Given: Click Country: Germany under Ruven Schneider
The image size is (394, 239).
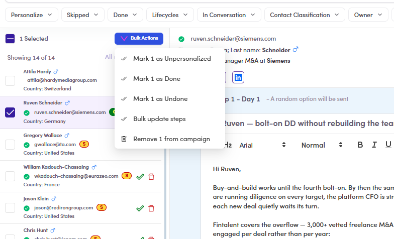Looking at the screenshot, I should pyautogui.click(x=44, y=122).
